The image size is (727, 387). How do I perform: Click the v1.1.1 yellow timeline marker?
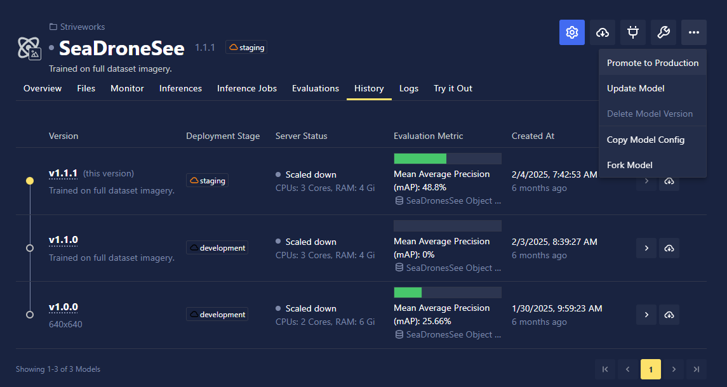point(30,181)
